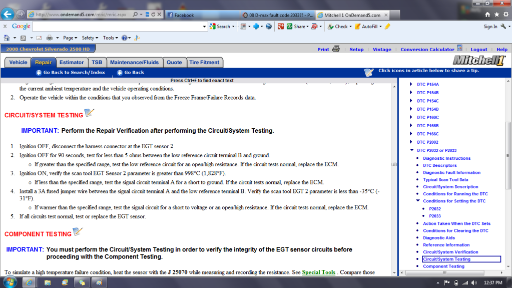
Task: Expand the DTC P2002 tree node
Action: coord(411,142)
